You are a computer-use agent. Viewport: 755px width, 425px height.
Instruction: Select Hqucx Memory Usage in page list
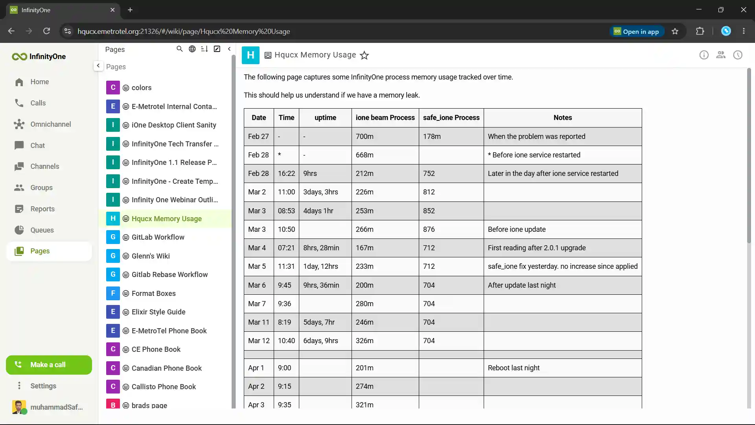point(165,219)
